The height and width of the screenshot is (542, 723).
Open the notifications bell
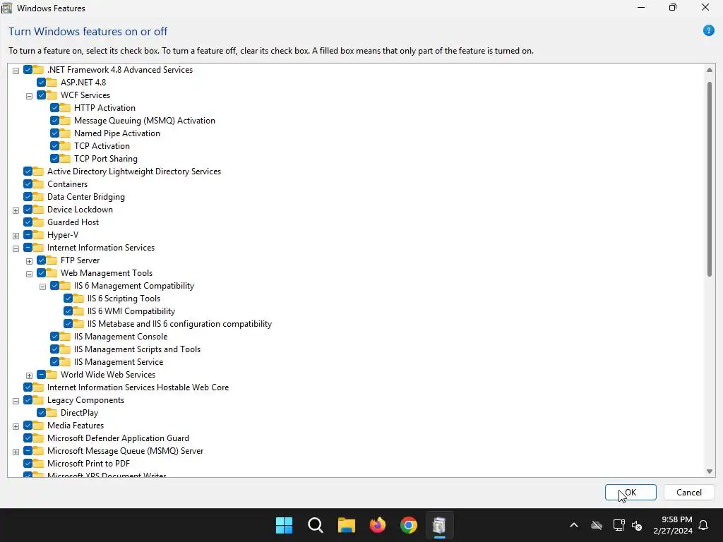704,525
